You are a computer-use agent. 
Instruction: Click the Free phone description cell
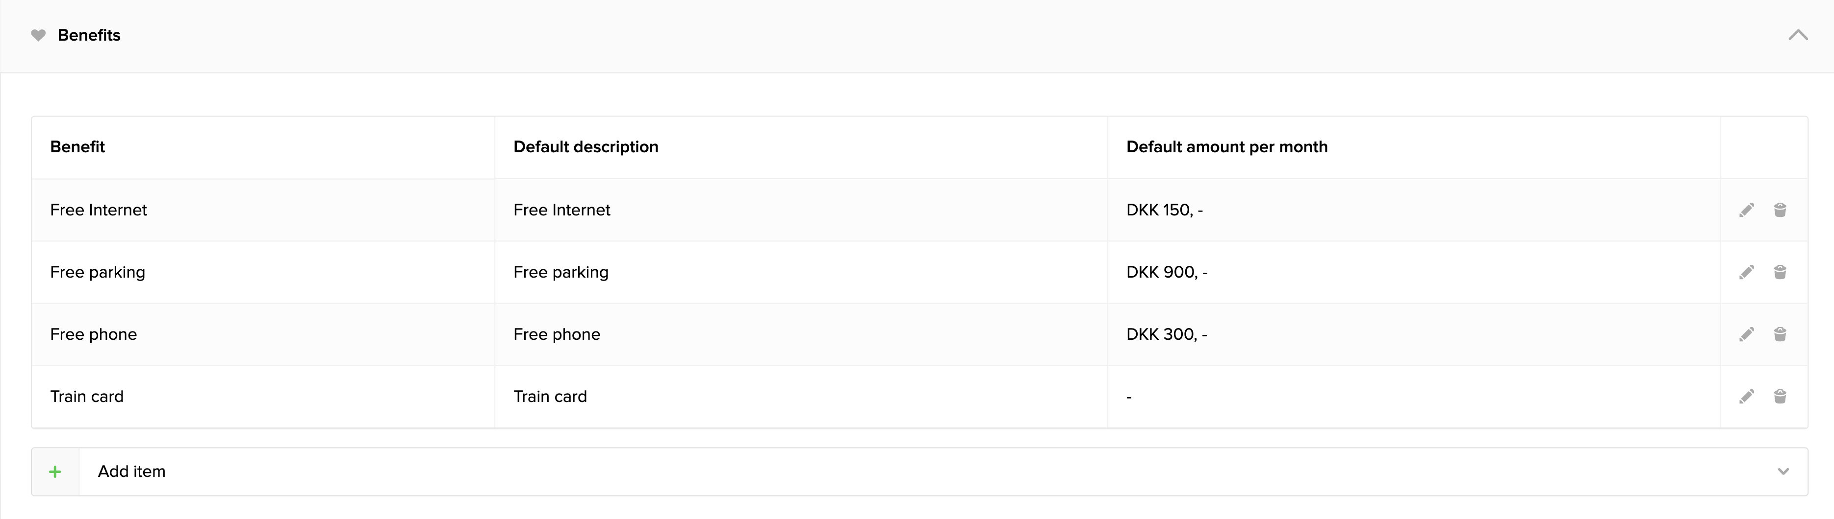[x=557, y=334]
